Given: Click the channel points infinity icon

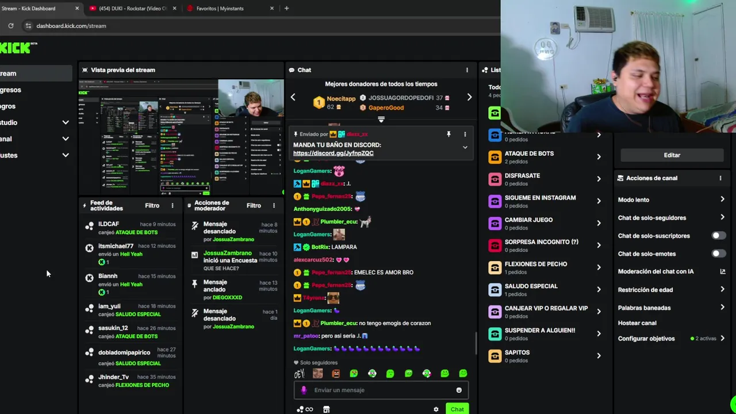Looking at the screenshot, I should click(309, 409).
